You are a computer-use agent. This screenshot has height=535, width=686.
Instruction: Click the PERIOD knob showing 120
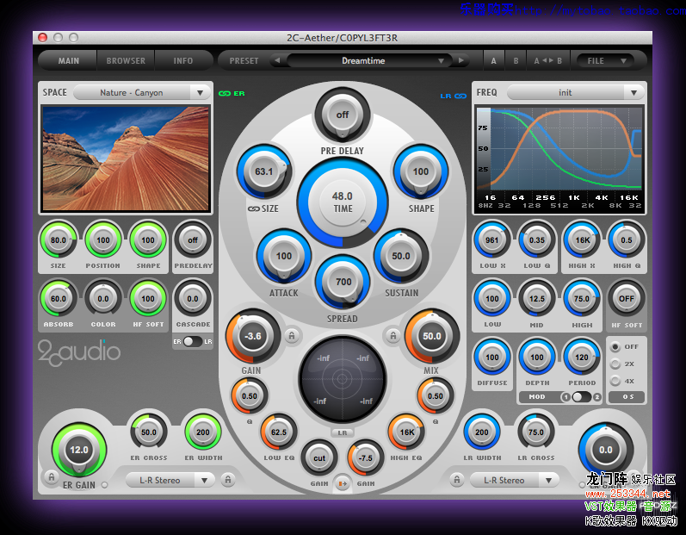582,358
